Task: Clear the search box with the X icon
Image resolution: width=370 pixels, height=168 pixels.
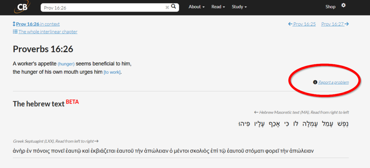Action: click(x=167, y=7)
